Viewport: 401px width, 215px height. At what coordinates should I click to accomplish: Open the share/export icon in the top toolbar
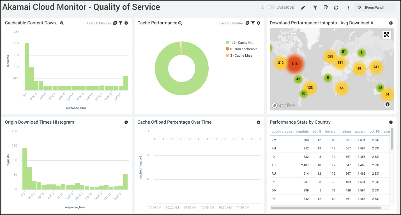pyautogui.click(x=326, y=8)
